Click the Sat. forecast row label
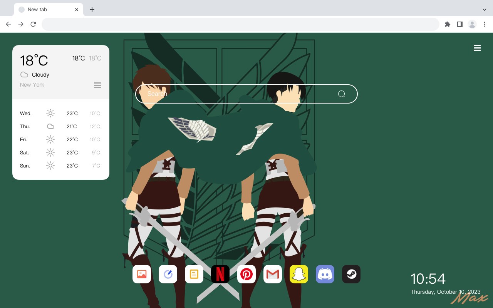Image resolution: width=493 pixels, height=308 pixels. click(25, 152)
